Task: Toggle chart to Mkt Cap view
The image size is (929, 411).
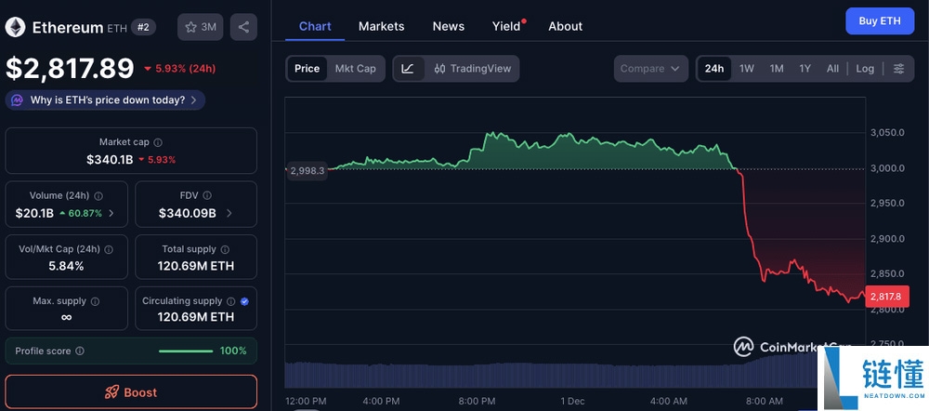Action: coord(356,69)
